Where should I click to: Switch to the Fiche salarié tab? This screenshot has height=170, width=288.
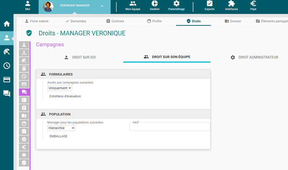(37, 21)
